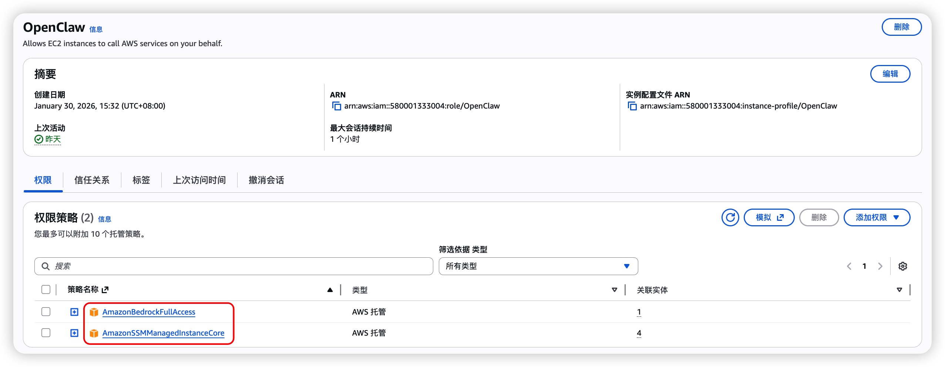Switch to the 撤消会话 tab
Screen dimensions: 945x367
(266, 180)
